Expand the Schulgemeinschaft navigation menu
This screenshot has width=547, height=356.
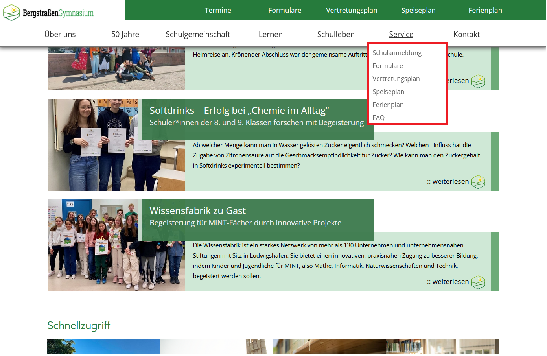198,34
